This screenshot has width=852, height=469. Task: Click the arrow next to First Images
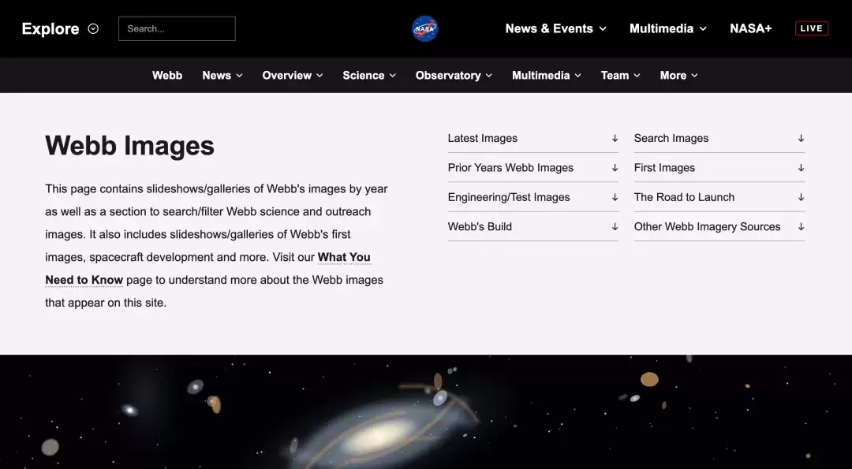click(801, 168)
